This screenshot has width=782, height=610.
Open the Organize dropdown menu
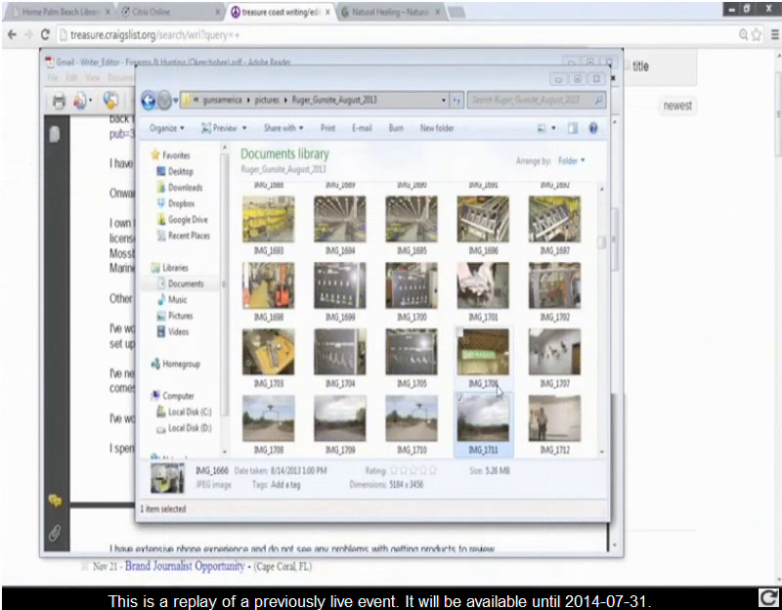(166, 128)
